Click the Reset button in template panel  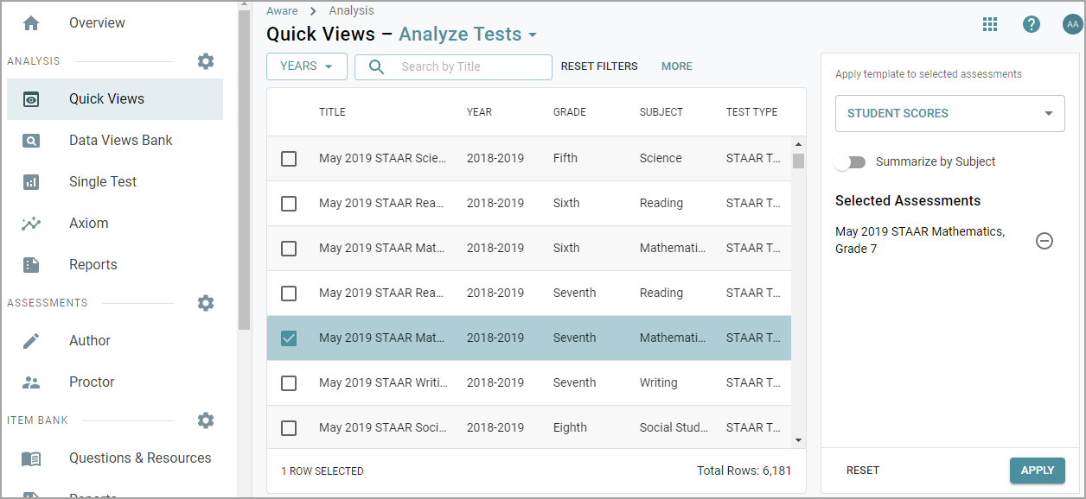point(863,471)
